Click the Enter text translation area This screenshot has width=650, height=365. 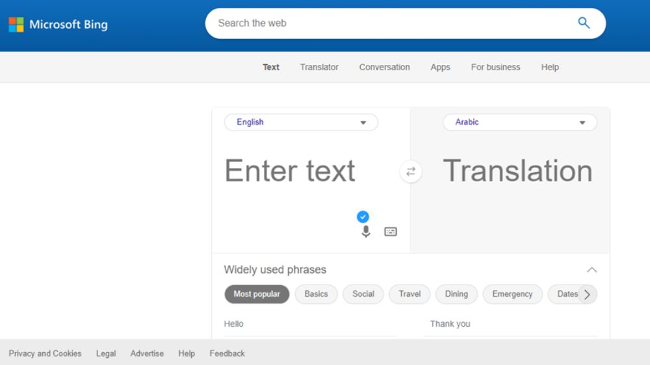[x=290, y=171]
